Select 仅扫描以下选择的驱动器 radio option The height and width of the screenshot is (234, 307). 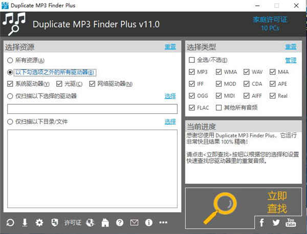coord(42,96)
